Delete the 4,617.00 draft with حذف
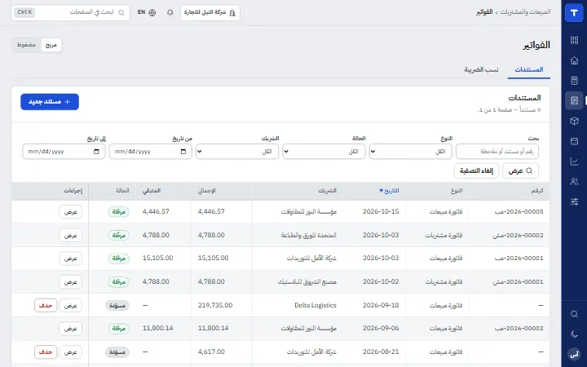The image size is (587, 367). (x=46, y=352)
